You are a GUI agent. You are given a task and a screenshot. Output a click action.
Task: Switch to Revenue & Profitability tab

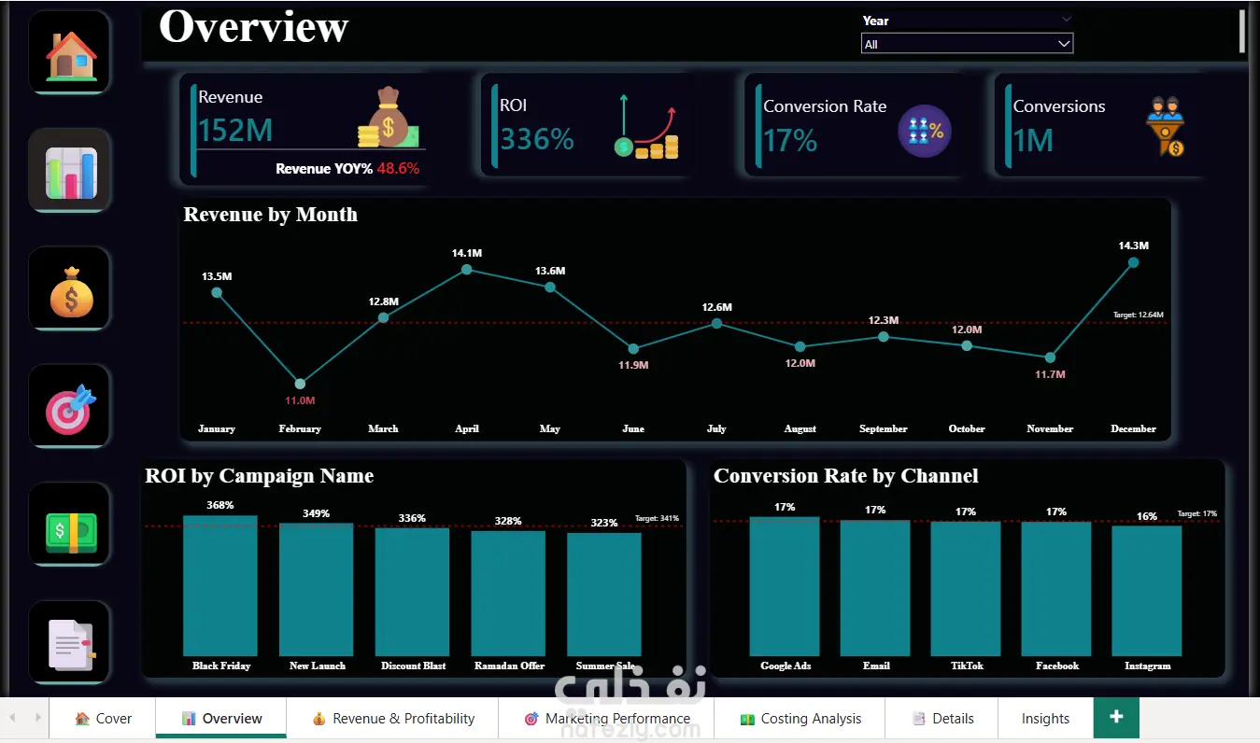click(x=393, y=719)
